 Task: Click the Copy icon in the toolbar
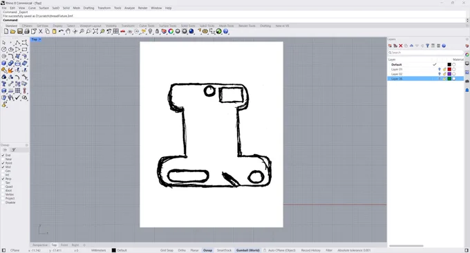point(48,31)
